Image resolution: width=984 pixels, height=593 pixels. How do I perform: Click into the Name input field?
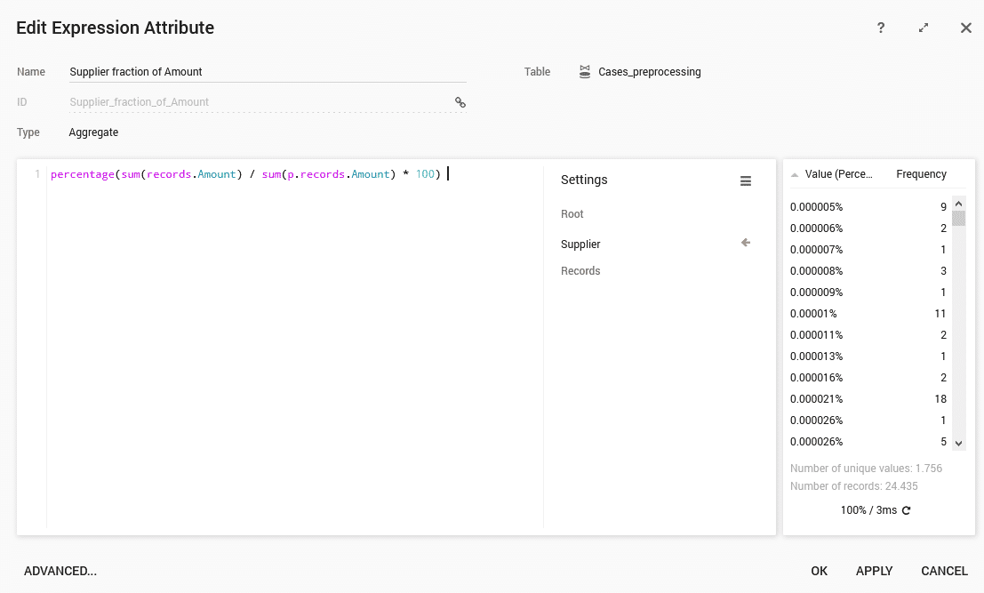coord(267,72)
